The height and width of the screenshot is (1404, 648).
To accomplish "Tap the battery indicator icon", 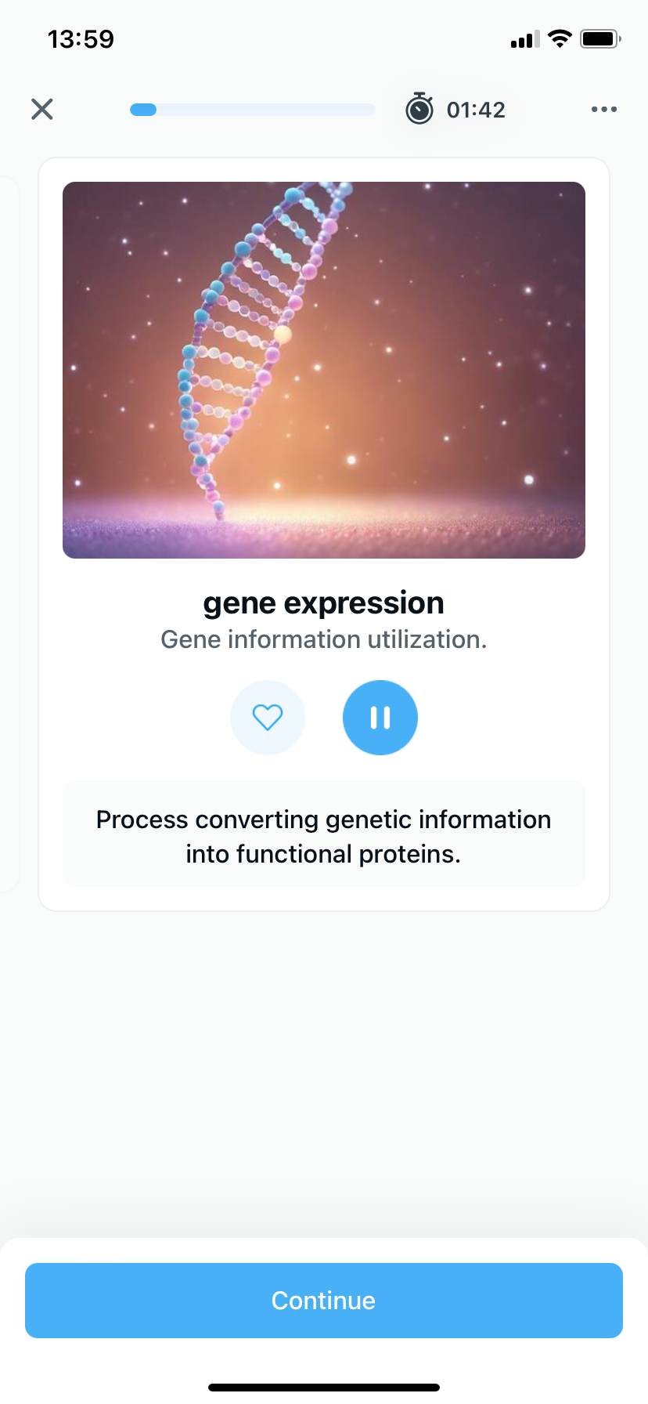I will tap(599, 38).
